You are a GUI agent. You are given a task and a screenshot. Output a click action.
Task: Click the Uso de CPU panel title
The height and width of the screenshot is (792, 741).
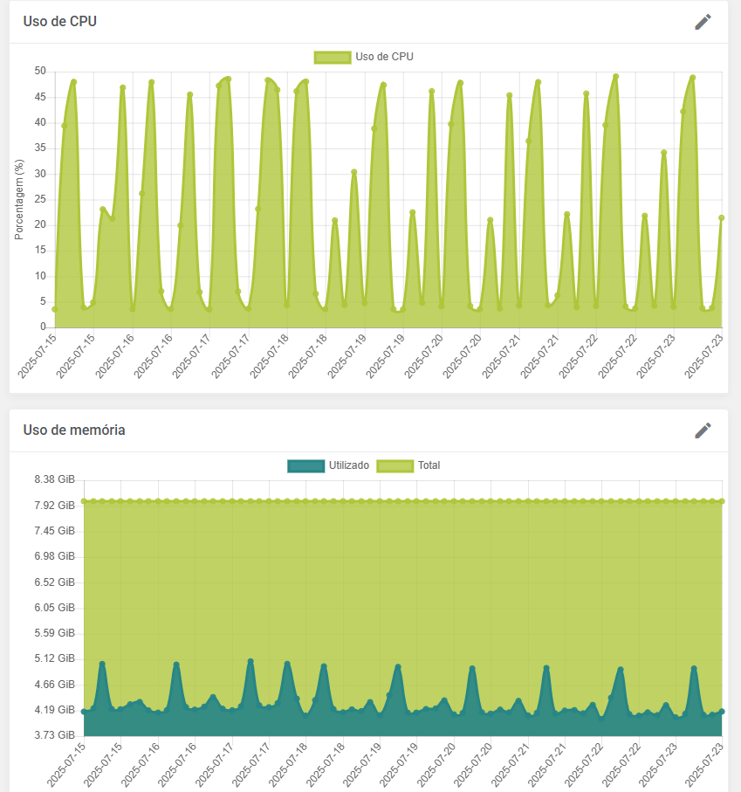pyautogui.click(x=60, y=22)
